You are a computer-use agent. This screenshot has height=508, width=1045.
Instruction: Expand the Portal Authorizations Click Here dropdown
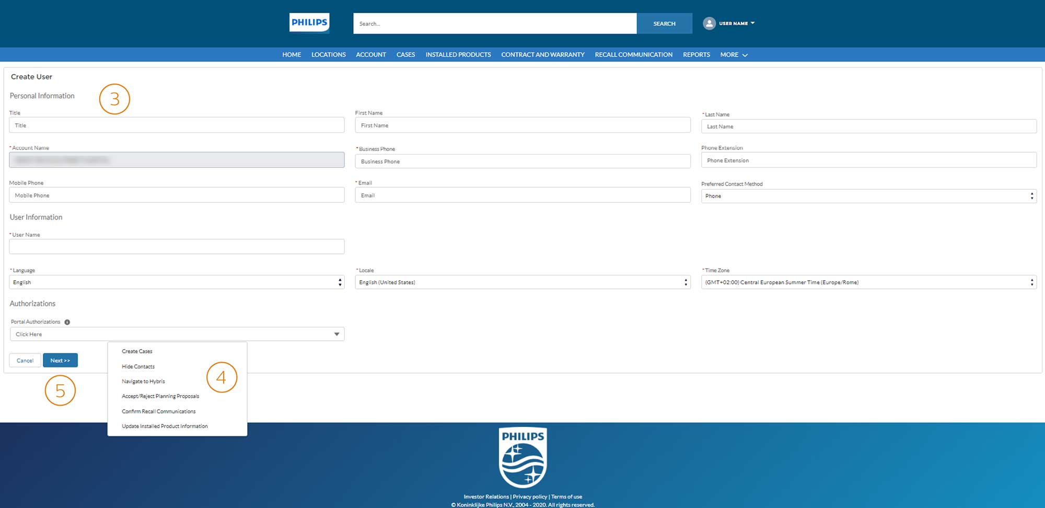[177, 334]
